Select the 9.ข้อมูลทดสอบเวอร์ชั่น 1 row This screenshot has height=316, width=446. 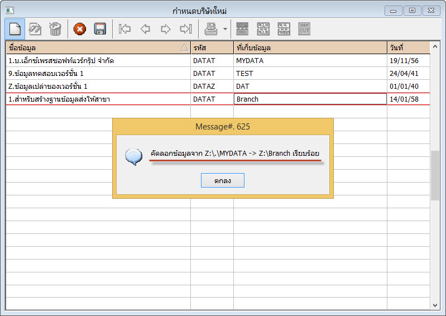click(x=98, y=73)
